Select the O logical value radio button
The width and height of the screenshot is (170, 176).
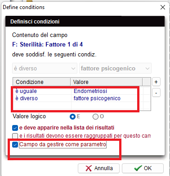(95, 117)
